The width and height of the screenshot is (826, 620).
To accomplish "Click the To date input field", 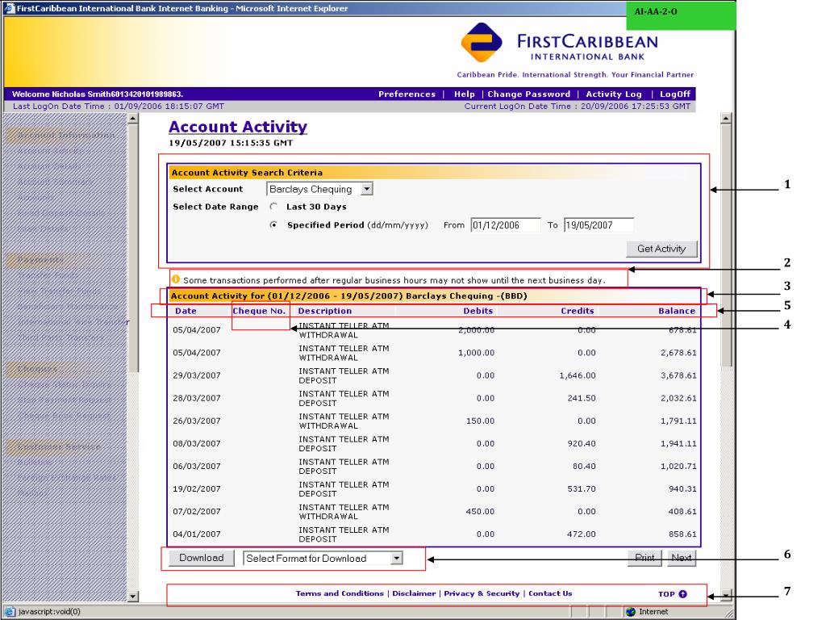I will [599, 225].
